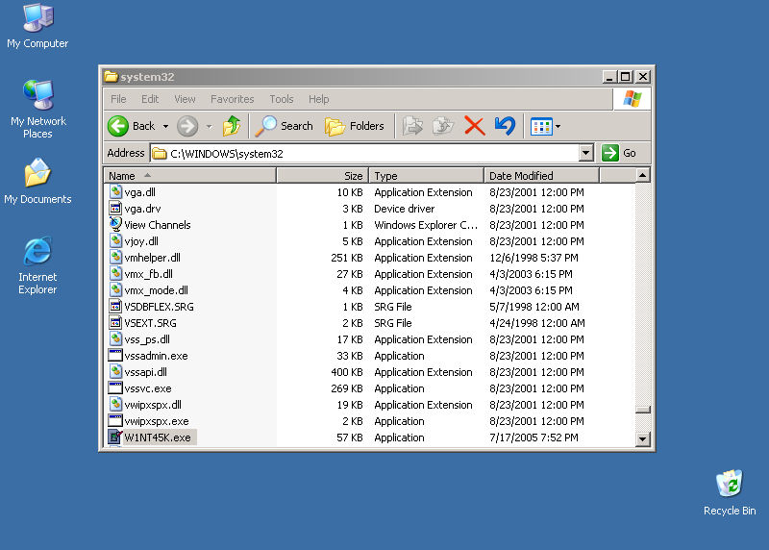The image size is (769, 550).
Task: Click the red Delete icon
Action: 474,126
